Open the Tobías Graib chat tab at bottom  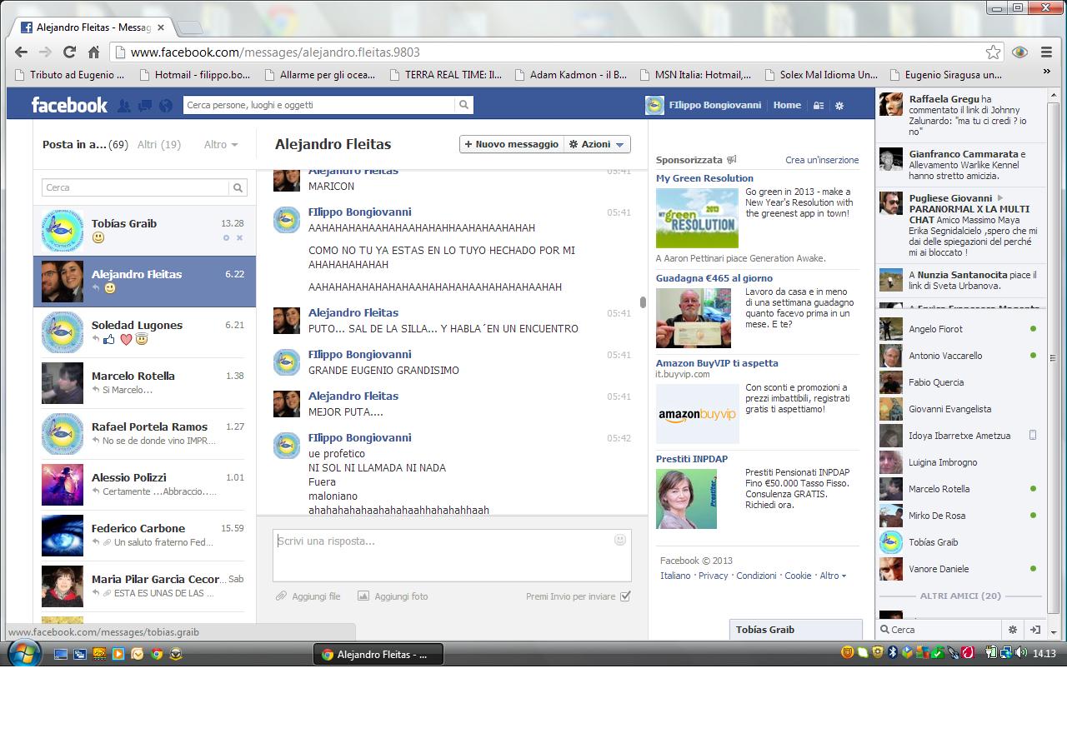(x=795, y=630)
